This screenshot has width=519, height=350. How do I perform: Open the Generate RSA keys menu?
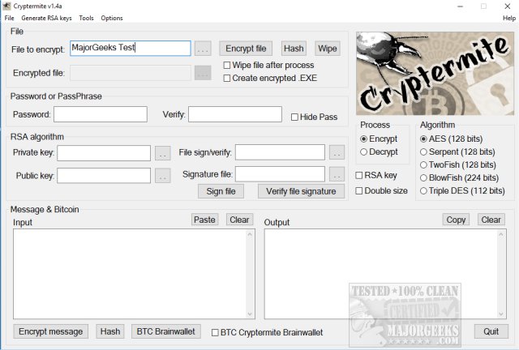(x=47, y=18)
